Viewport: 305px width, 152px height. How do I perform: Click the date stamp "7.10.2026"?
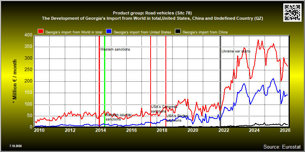coord(16,146)
